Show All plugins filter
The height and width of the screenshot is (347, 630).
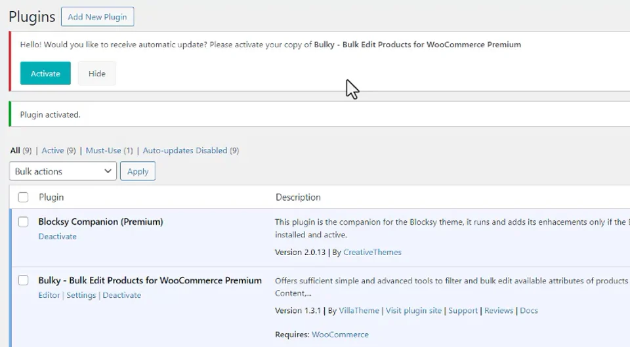point(15,150)
